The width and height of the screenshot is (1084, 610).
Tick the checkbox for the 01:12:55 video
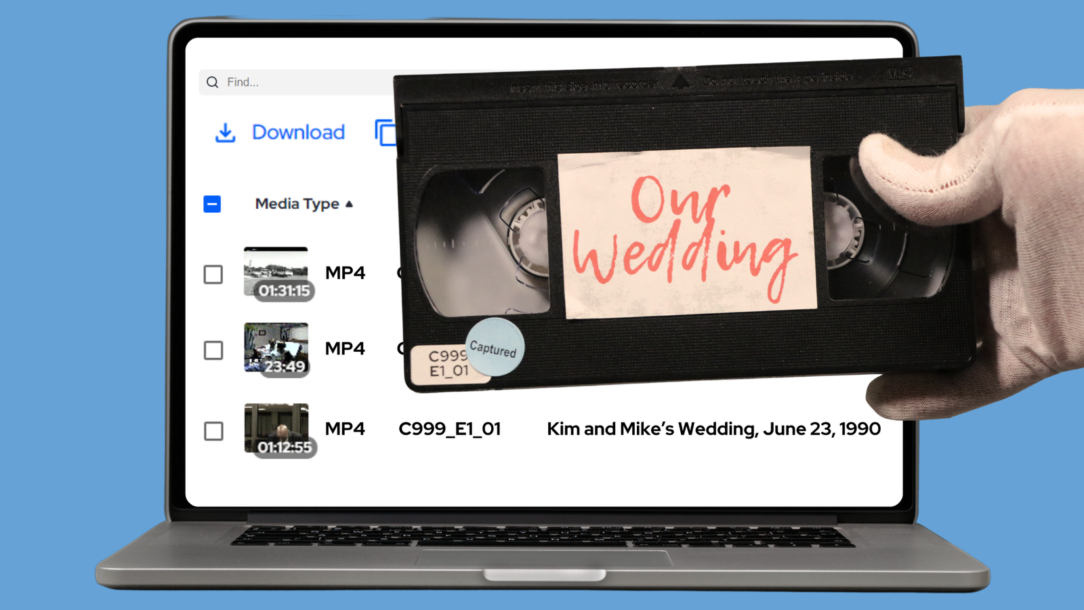click(213, 431)
